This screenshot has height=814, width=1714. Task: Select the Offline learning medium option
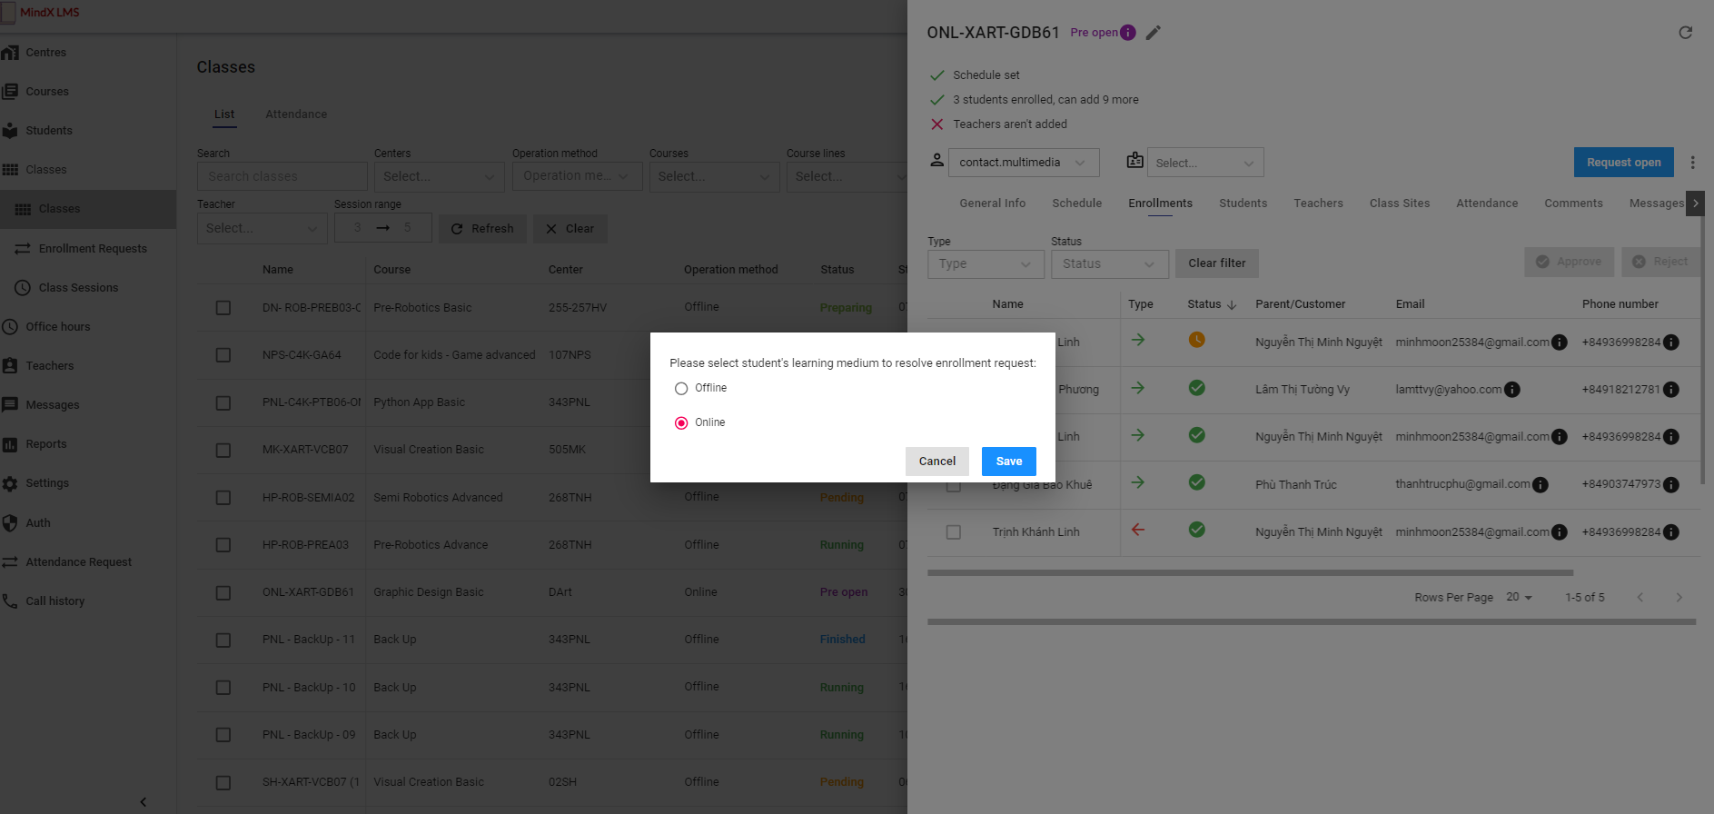click(x=681, y=389)
